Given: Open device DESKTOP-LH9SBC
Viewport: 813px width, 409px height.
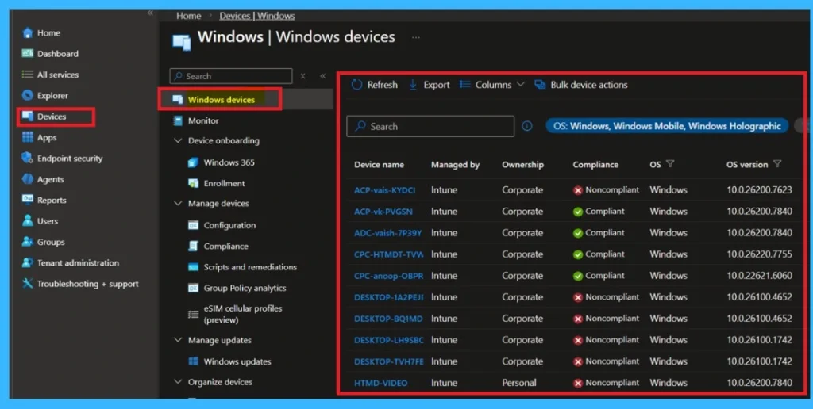Looking at the screenshot, I should (388, 340).
